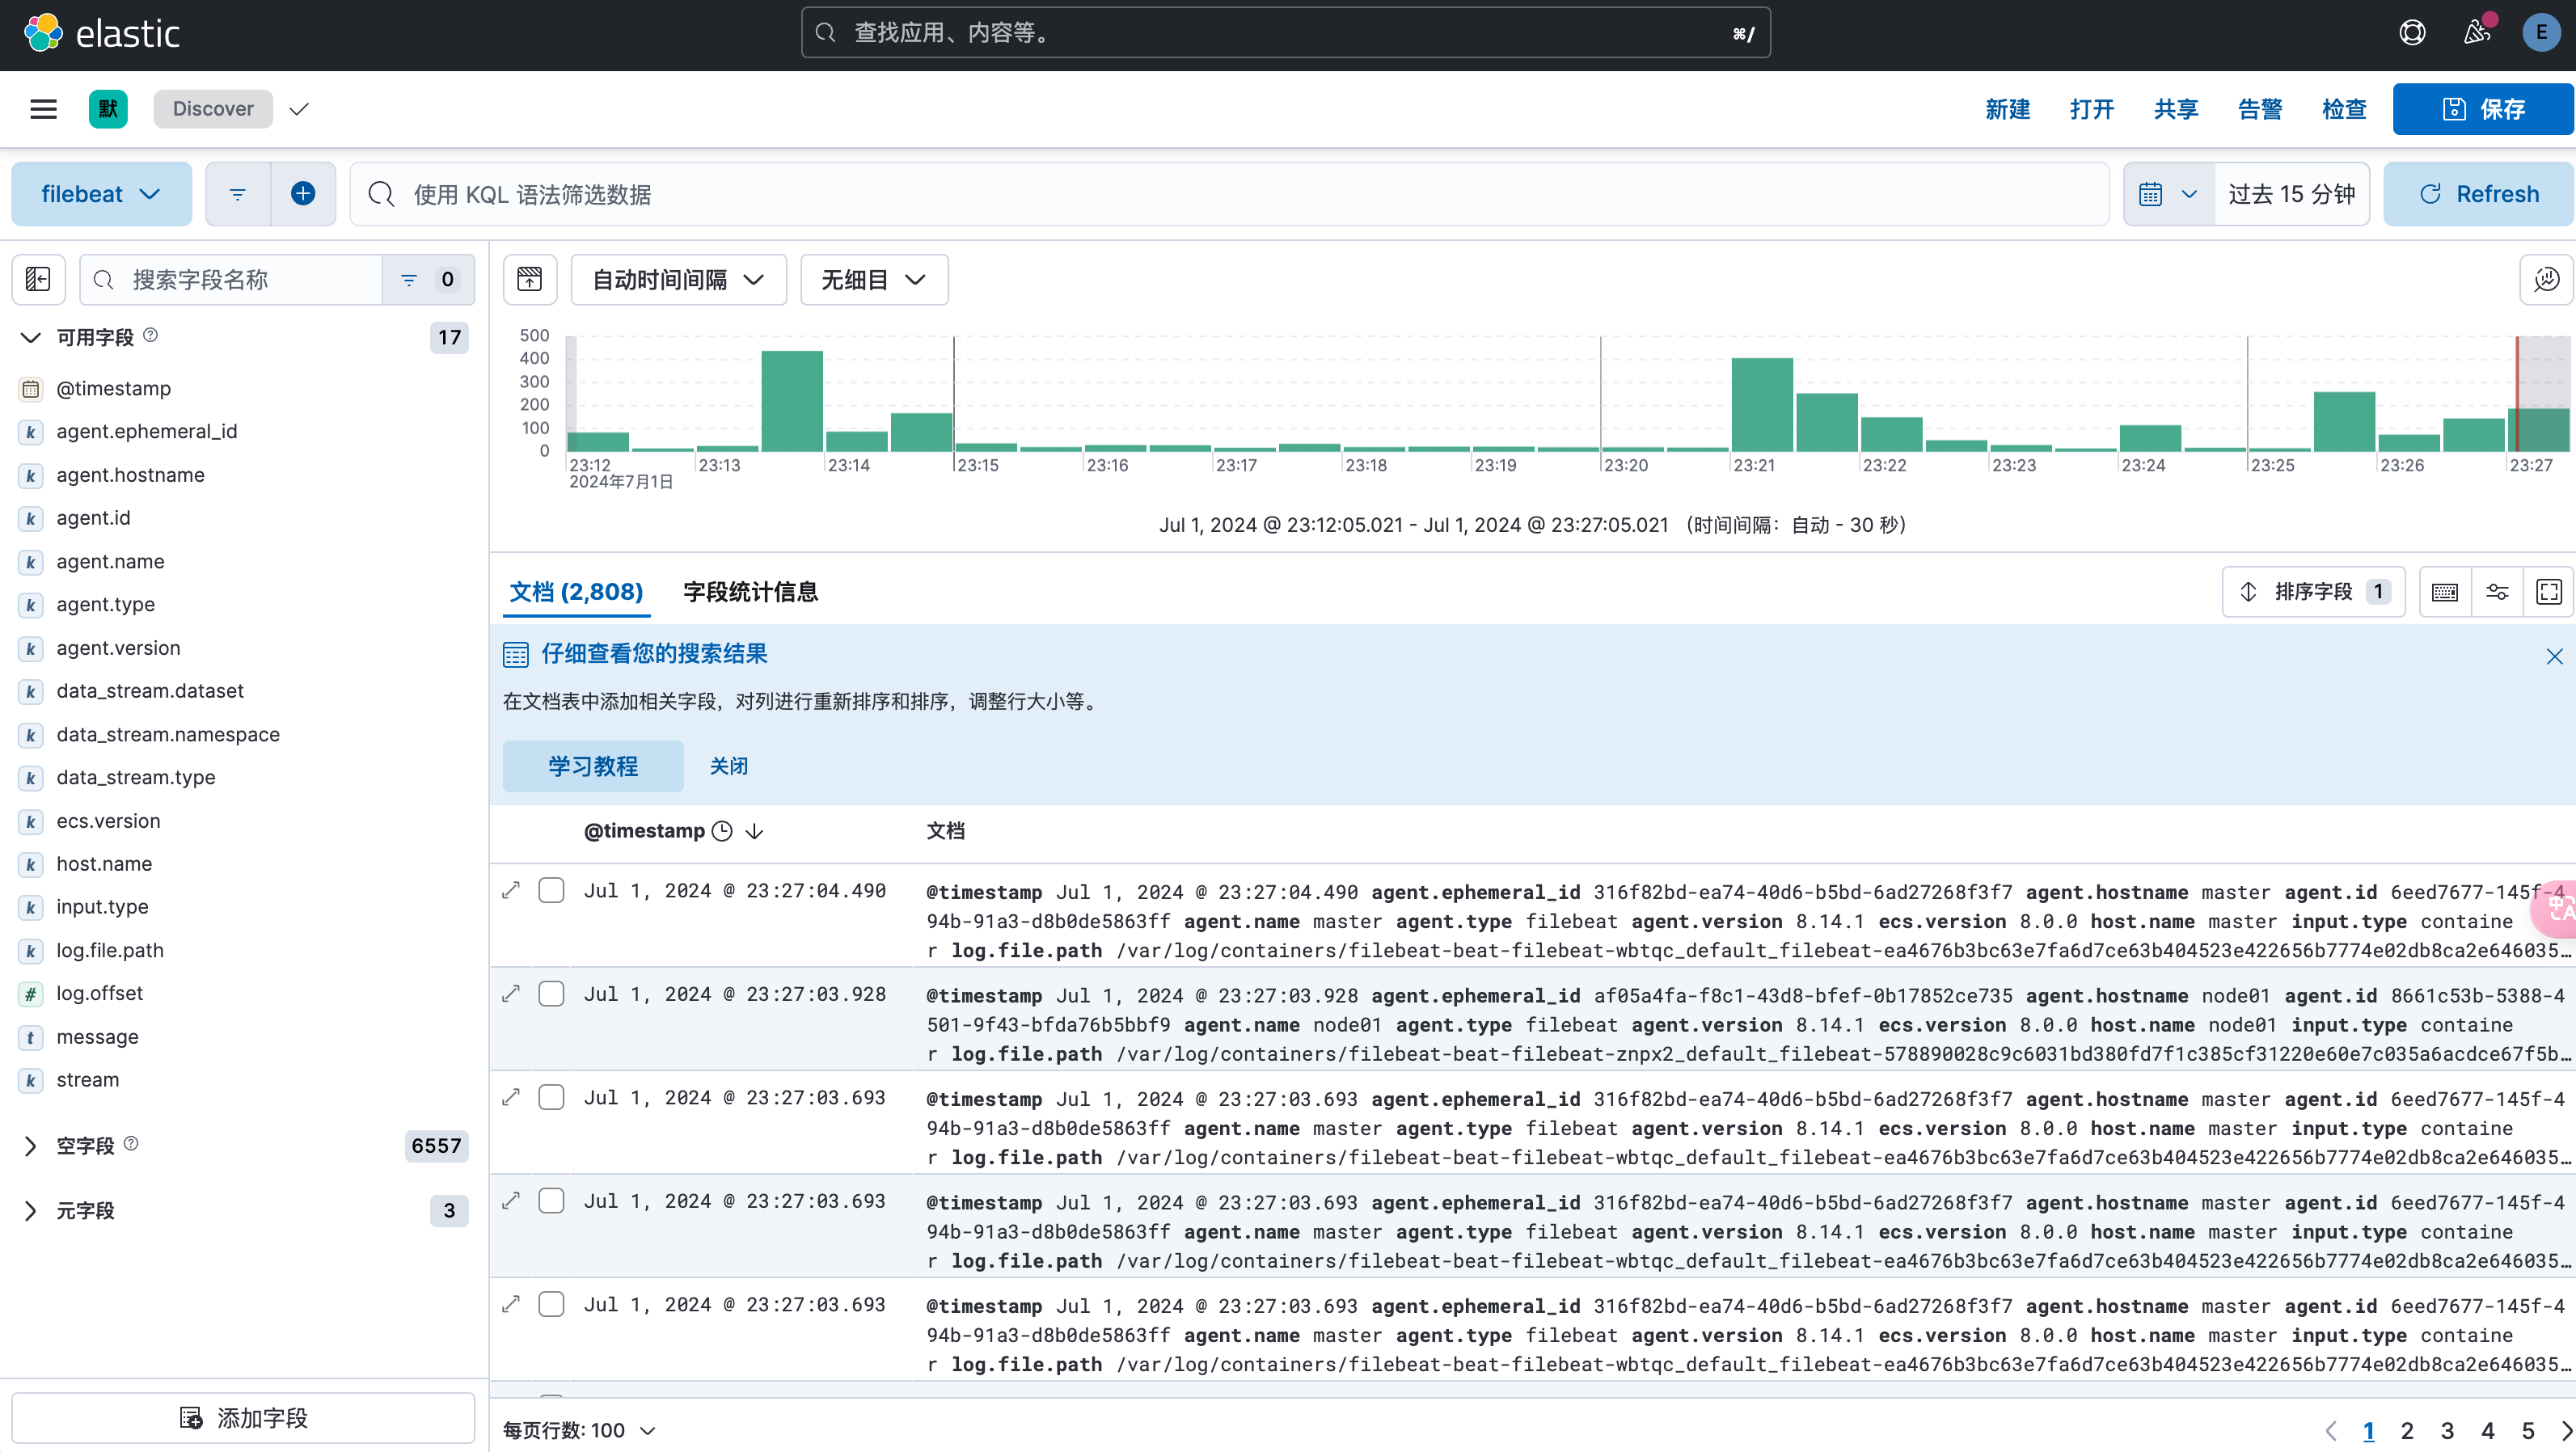Switch to 字段统计信息 tab
The height and width of the screenshot is (1452, 2576).
(x=750, y=592)
